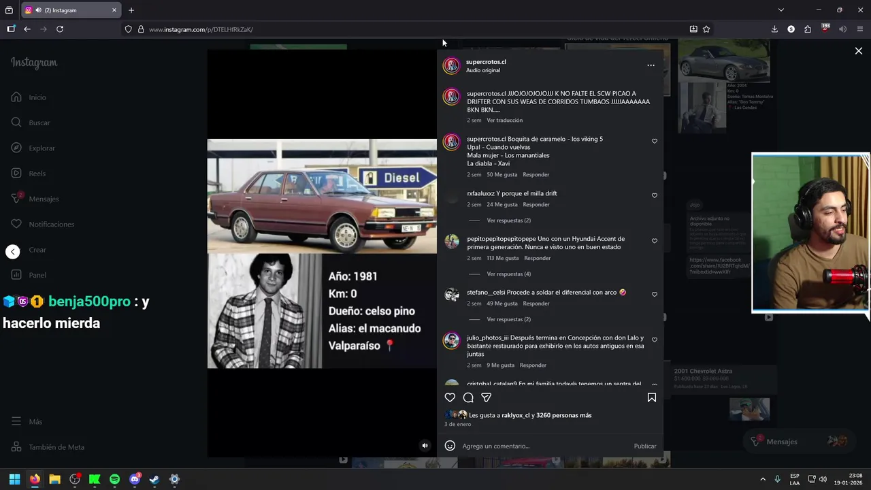Open También de Meta menu
This screenshot has width=871, height=490.
tap(48, 447)
